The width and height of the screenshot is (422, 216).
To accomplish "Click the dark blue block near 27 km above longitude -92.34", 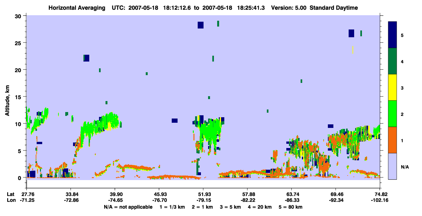I will [x=351, y=33].
